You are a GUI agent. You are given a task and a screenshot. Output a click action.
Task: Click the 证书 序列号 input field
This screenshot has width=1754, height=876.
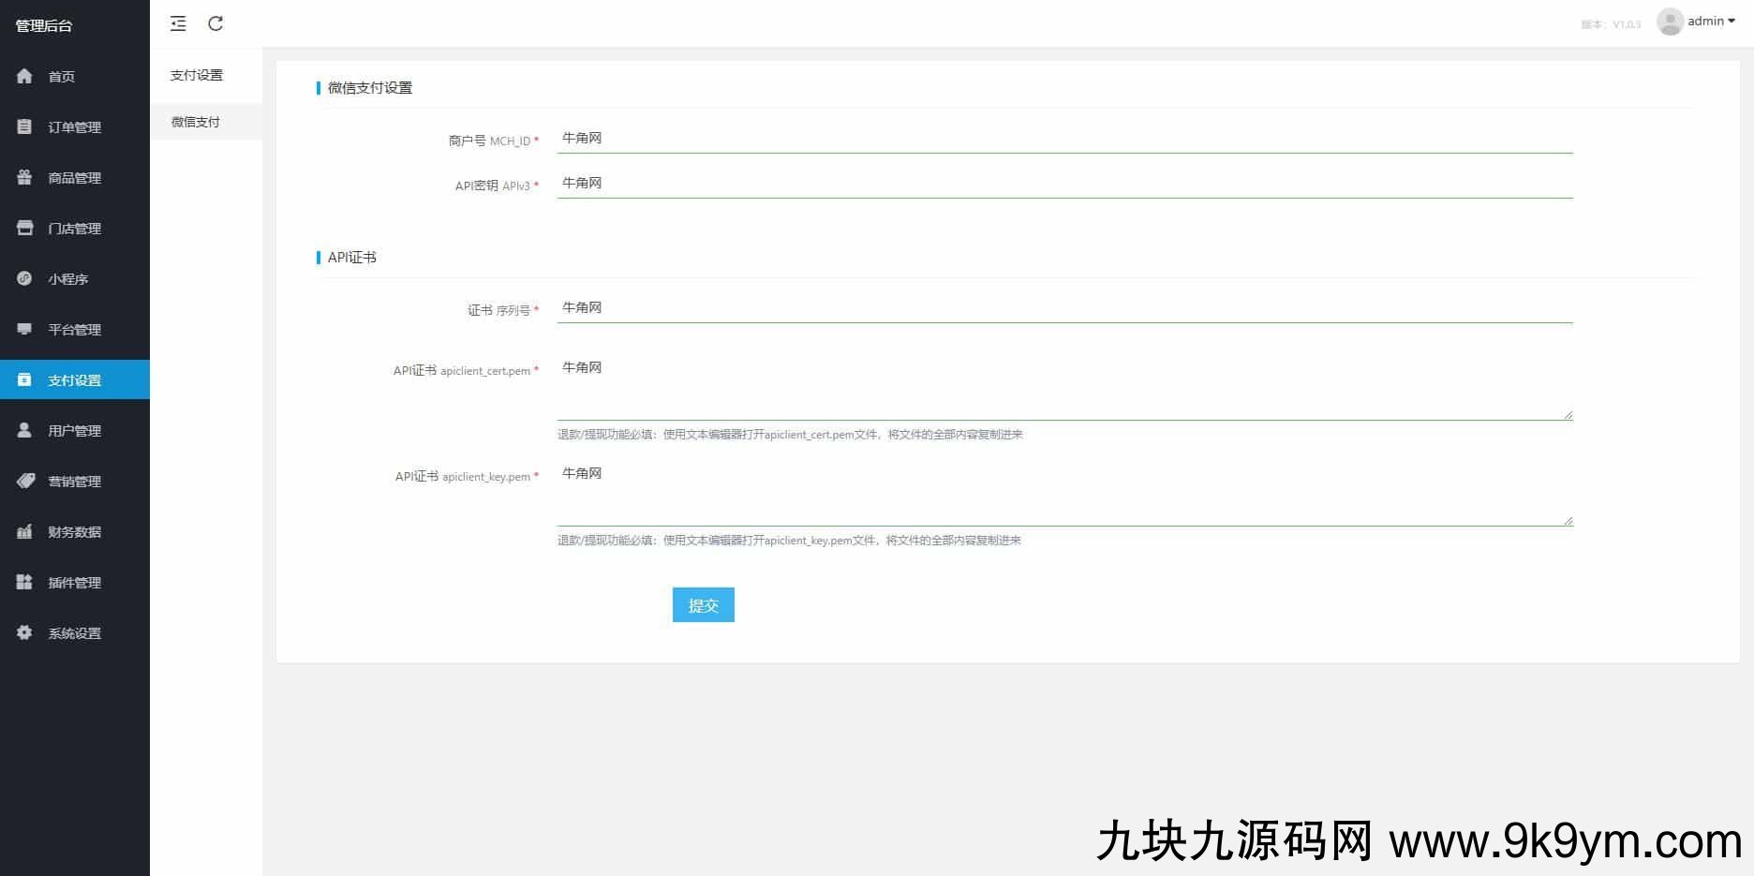tap(1063, 308)
